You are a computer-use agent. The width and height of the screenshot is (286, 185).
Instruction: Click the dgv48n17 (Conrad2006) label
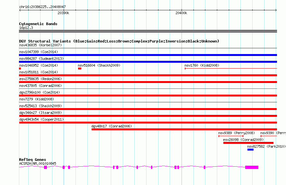[112, 126]
